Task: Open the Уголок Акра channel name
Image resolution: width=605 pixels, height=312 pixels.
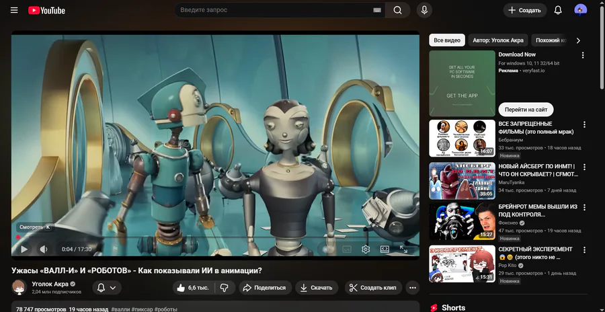Action: (x=50, y=284)
